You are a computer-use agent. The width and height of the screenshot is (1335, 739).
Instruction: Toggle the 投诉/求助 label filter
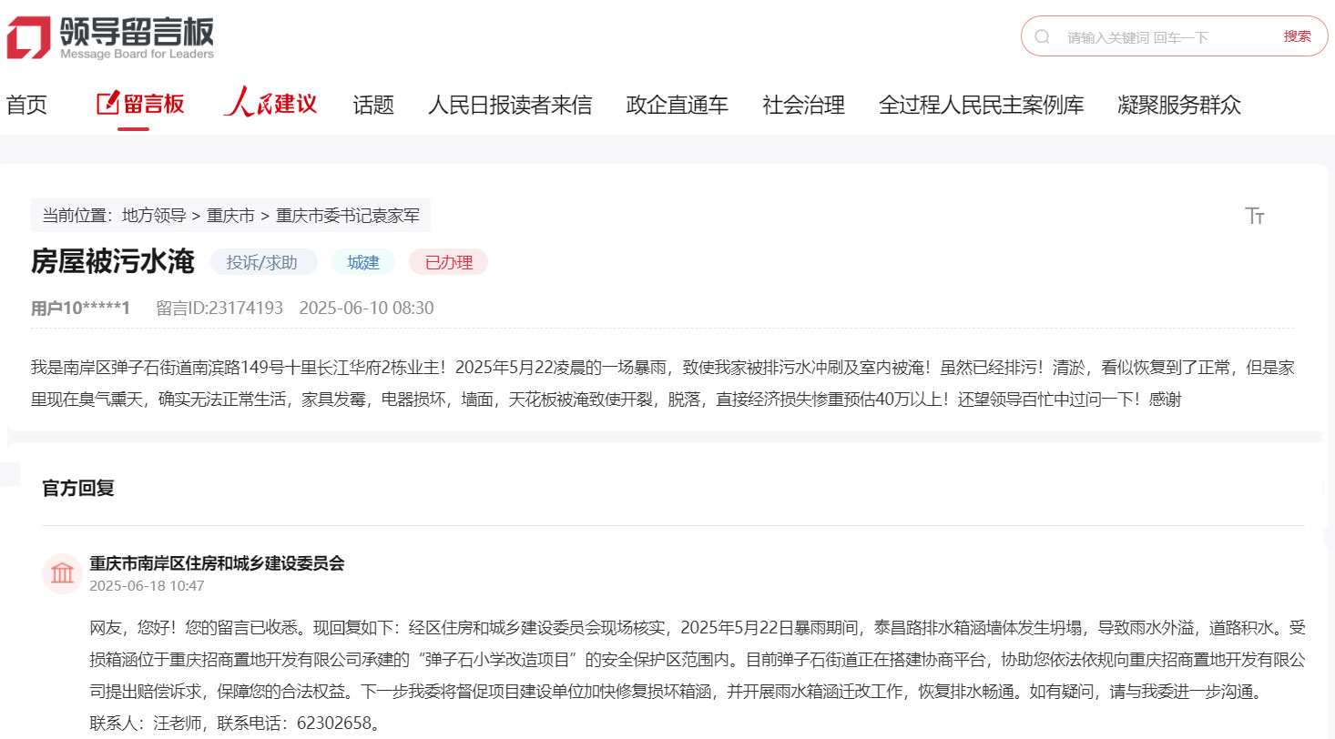click(x=264, y=262)
